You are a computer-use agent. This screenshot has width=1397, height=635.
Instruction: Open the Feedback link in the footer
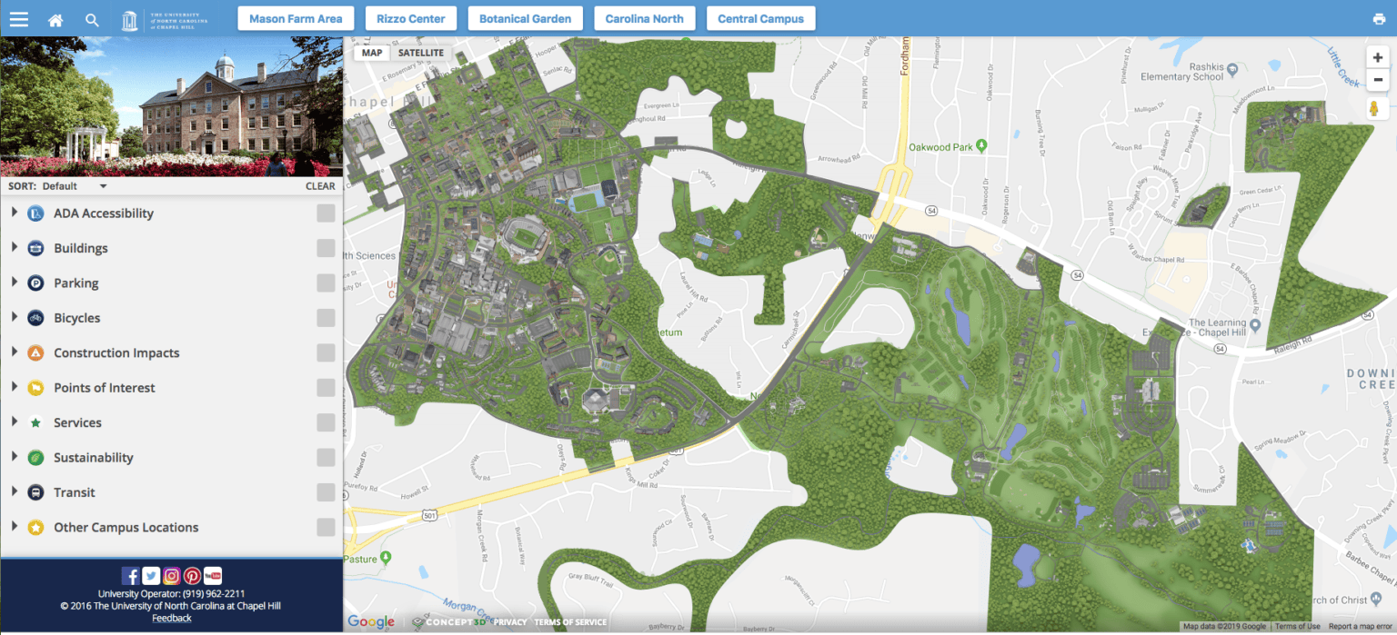click(x=171, y=618)
